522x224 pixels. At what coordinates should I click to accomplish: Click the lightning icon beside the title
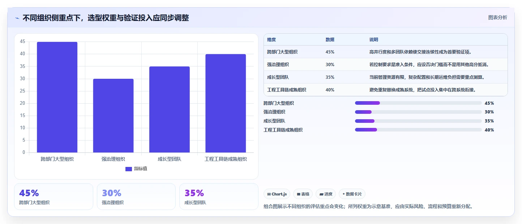pos(17,18)
